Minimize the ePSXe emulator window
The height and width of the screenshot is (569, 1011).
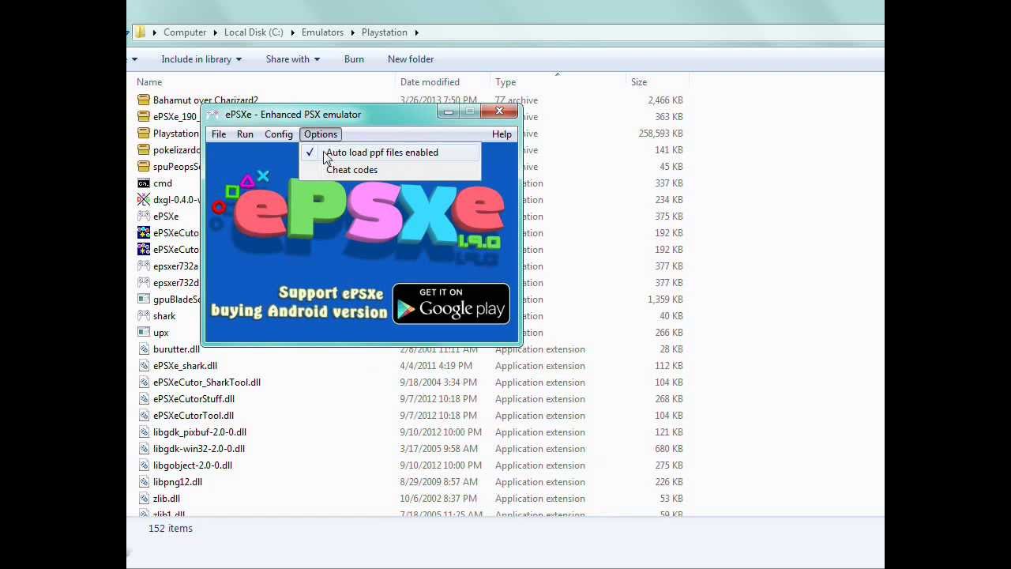(x=449, y=111)
